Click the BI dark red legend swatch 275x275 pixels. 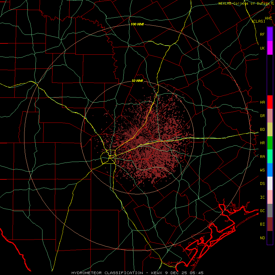point(270,224)
